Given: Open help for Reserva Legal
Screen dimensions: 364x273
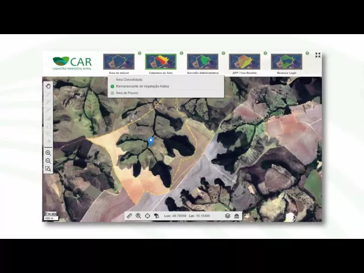Looking at the screenshot, I should (307, 53).
